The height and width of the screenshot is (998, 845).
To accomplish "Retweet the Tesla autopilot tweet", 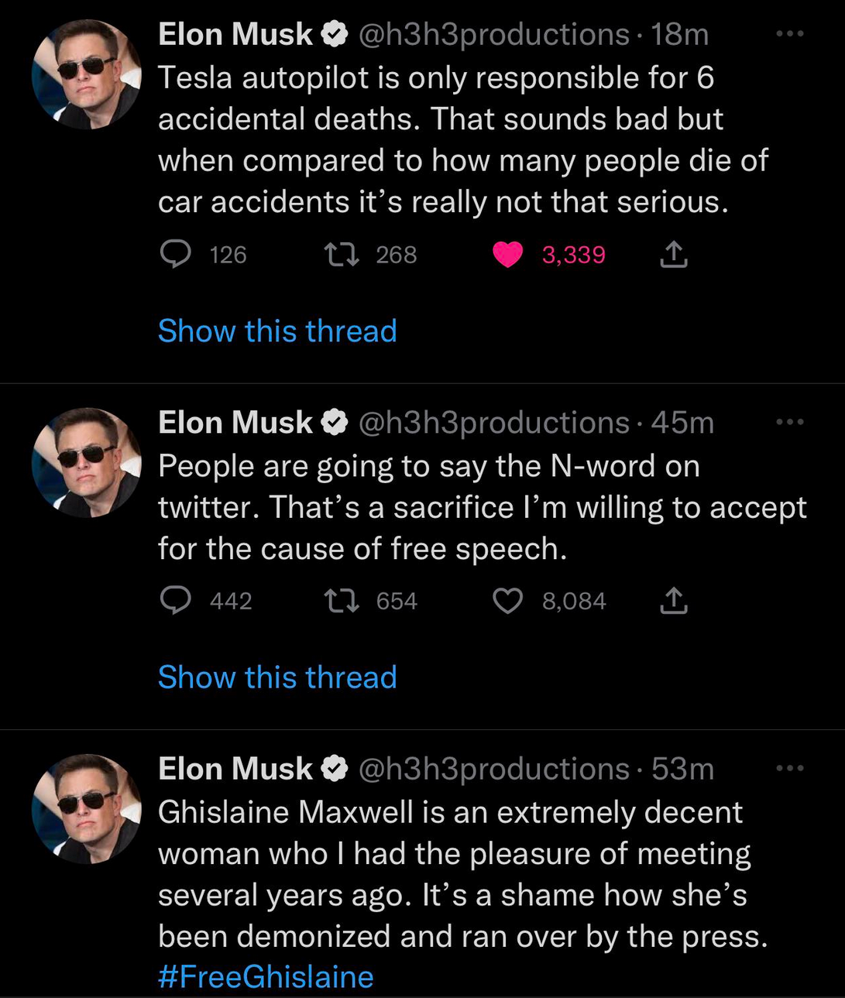I will pyautogui.click(x=341, y=254).
